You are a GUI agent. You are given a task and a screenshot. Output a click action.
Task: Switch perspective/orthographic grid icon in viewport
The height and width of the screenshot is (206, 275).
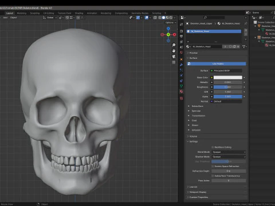(174, 62)
